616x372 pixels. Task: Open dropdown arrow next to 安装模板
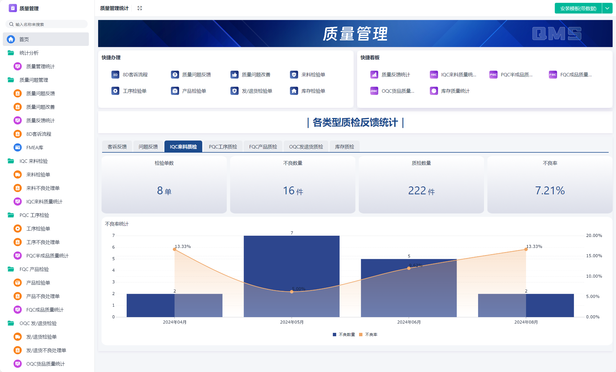tap(607, 8)
